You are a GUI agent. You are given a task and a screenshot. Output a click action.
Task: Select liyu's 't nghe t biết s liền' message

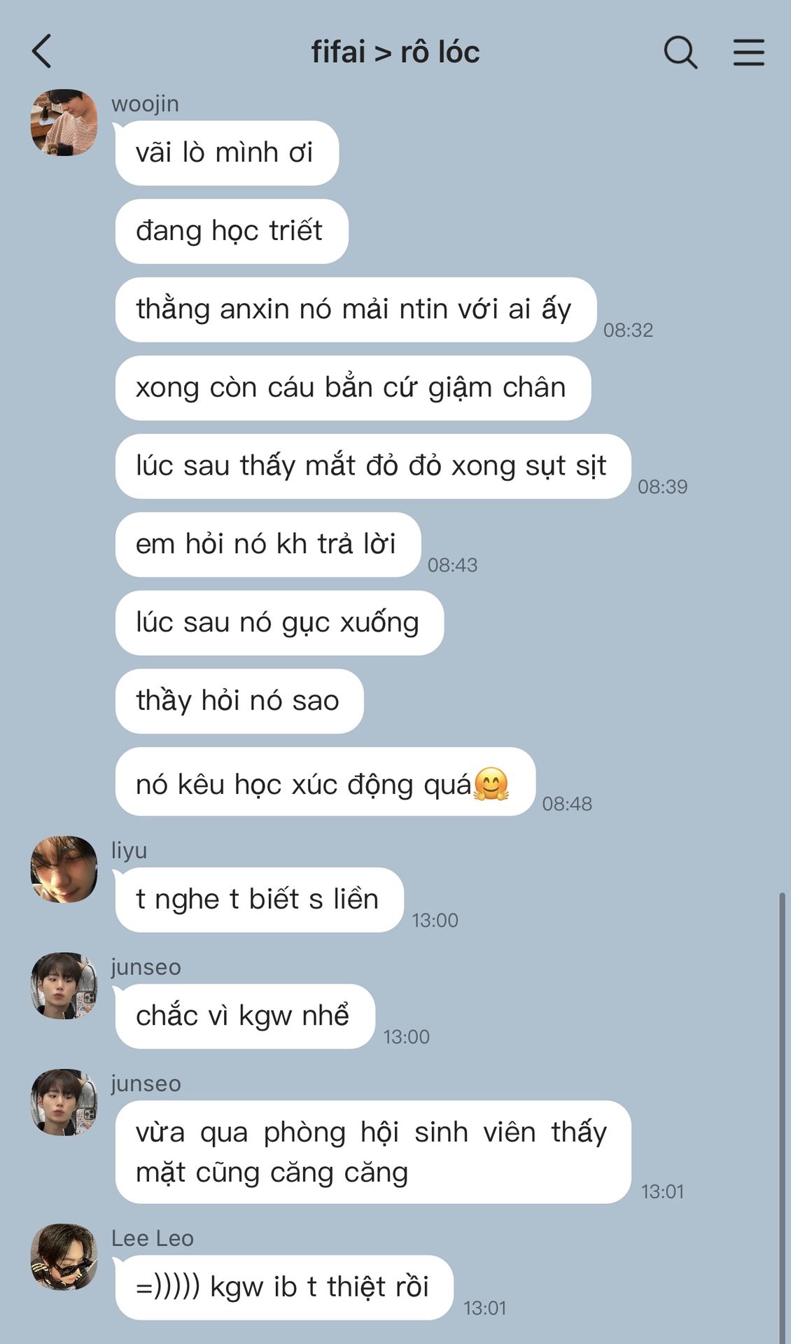pyautogui.click(x=259, y=899)
